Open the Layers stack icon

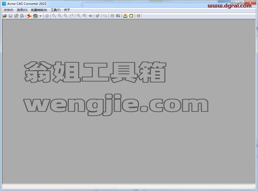point(105,16)
